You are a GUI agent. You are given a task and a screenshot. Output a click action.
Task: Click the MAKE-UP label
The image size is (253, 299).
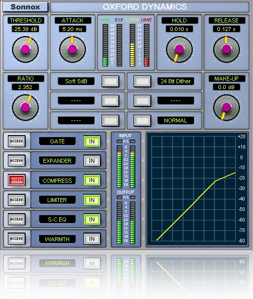(227, 79)
